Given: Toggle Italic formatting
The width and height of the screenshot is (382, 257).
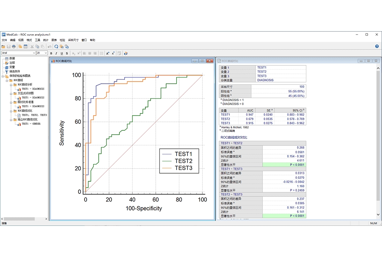Looking at the screenshot, I should 56,53.
